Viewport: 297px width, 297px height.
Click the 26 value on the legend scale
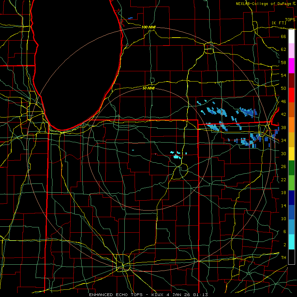(283, 167)
